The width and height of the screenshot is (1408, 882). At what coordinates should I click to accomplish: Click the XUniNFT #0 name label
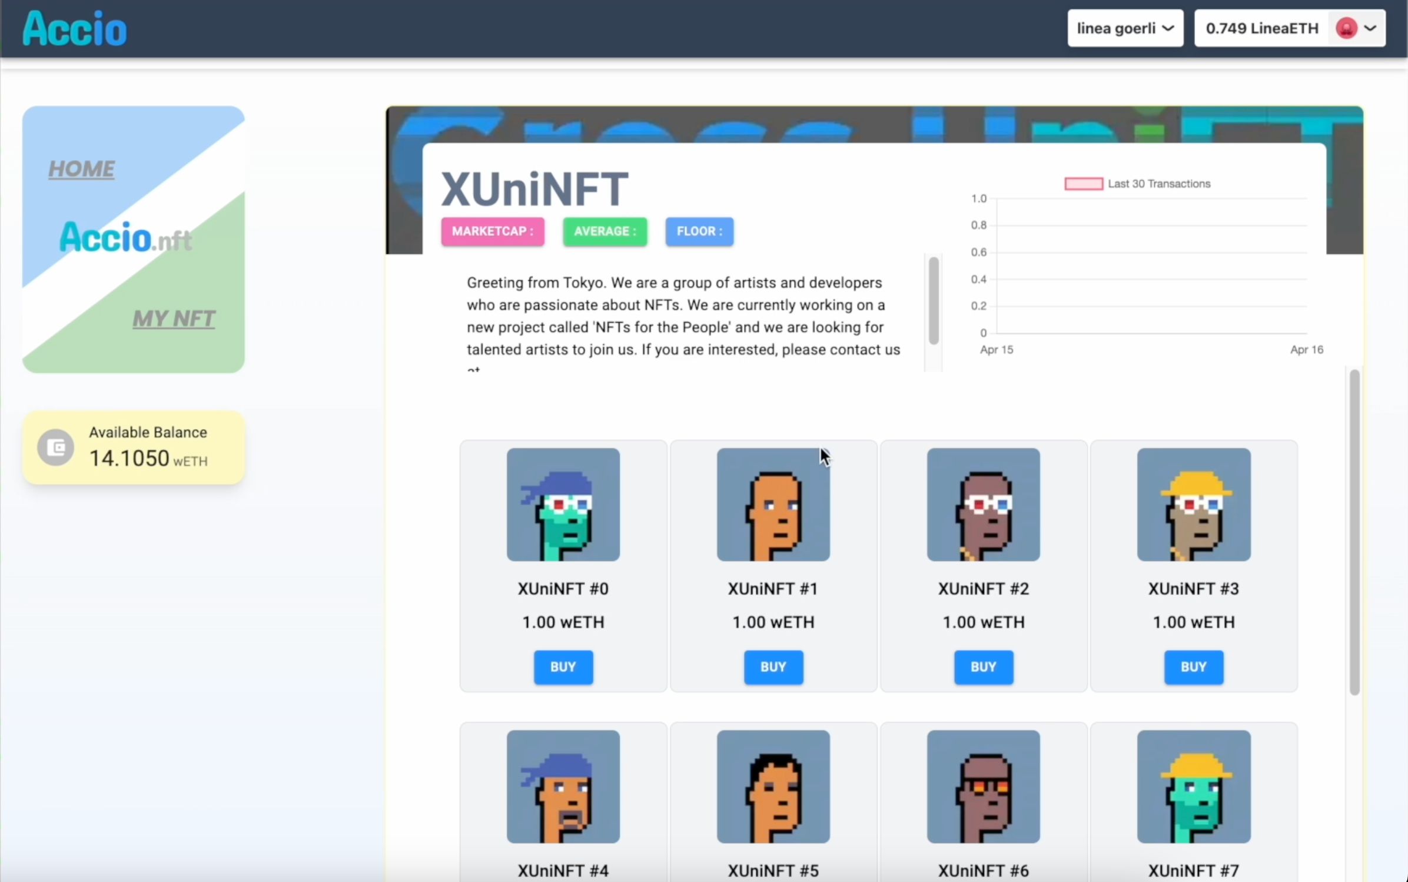(563, 589)
